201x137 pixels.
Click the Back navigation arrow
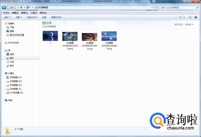tap(4, 8)
